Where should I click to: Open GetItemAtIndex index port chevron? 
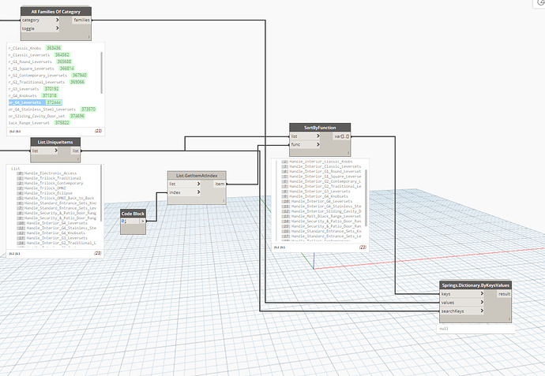coord(198,192)
